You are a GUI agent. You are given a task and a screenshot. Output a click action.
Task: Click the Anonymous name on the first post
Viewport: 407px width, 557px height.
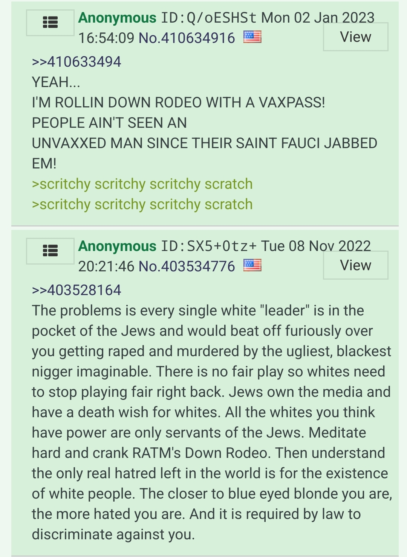point(117,18)
